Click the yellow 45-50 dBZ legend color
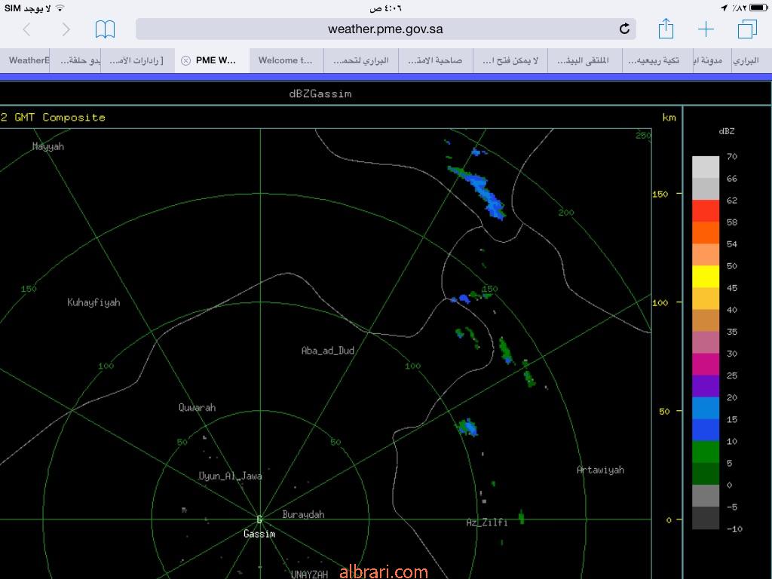This screenshot has height=579, width=772. (706, 277)
